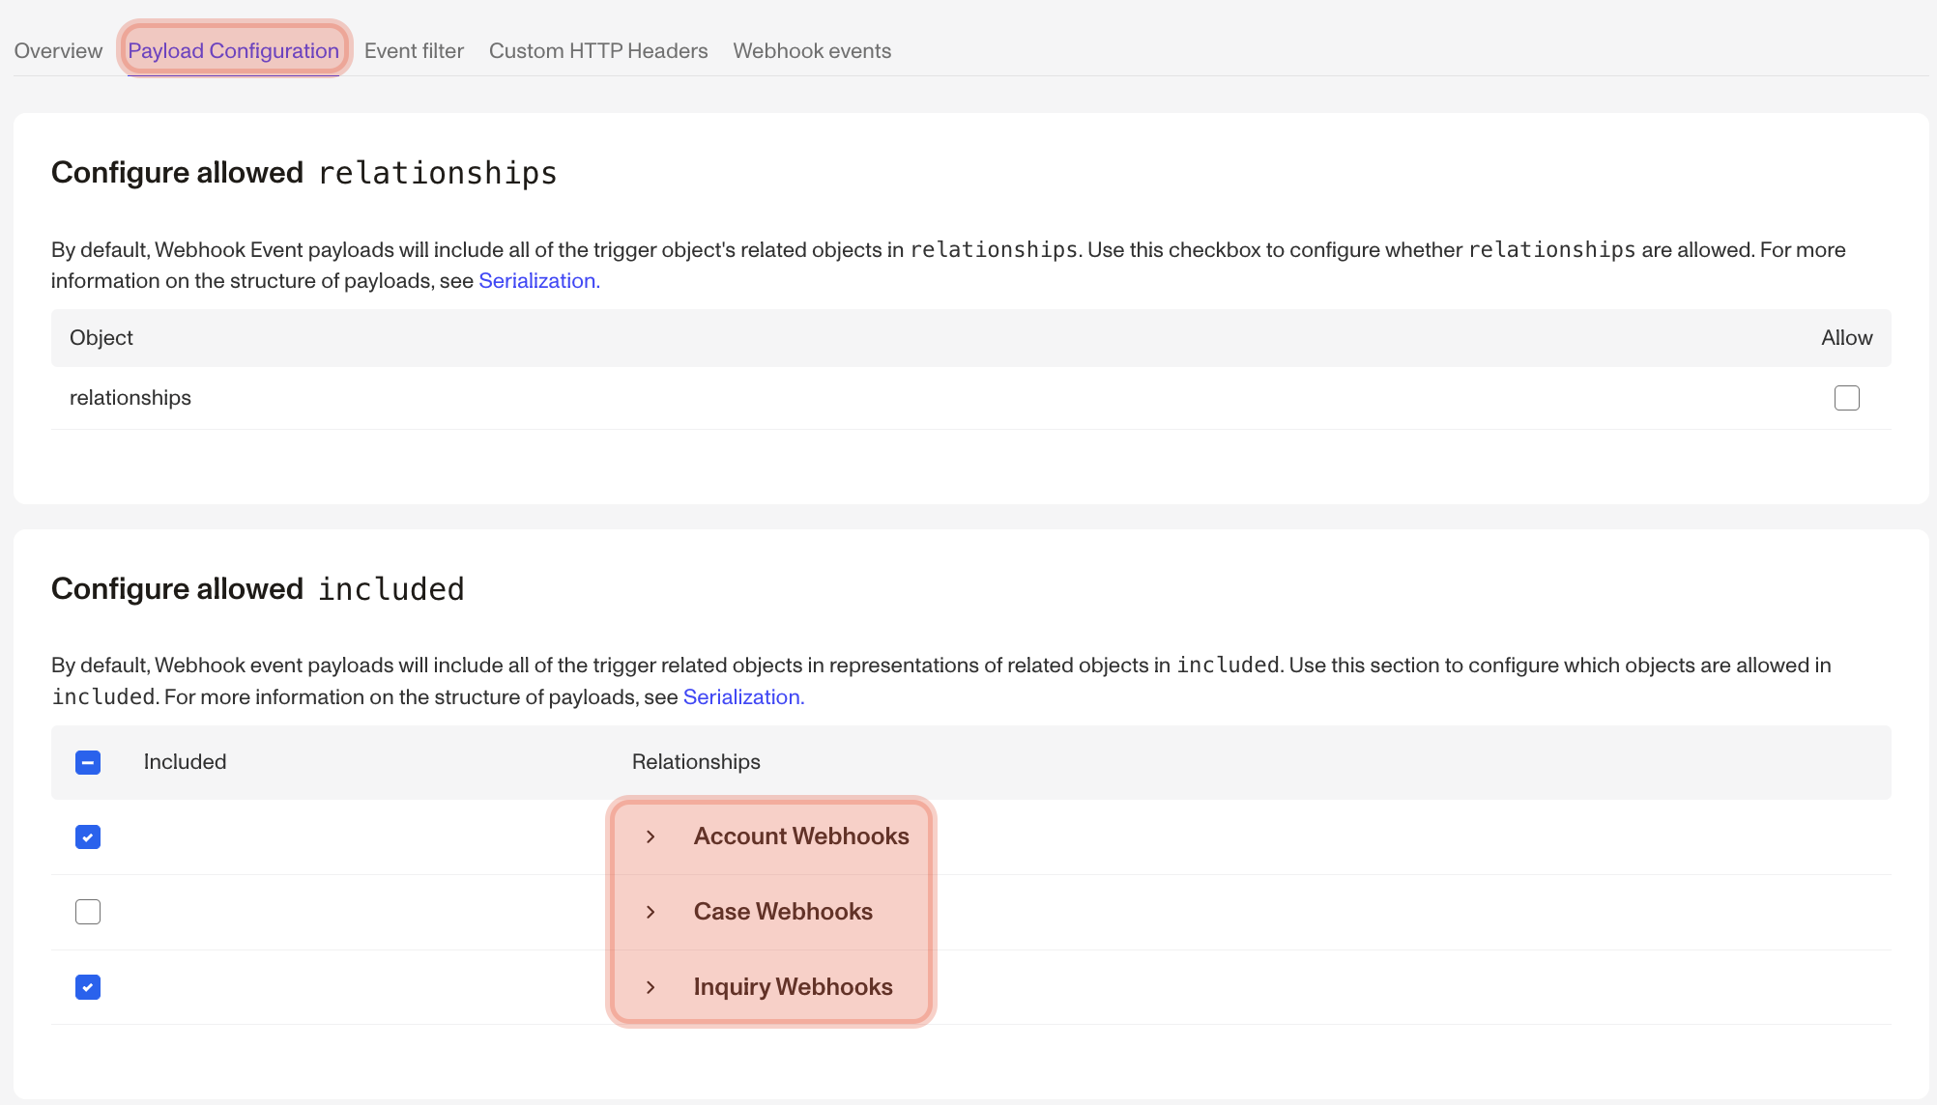Image resolution: width=1937 pixels, height=1105 pixels.
Task: Click the indeterminate select-all checkbox in Included column
Action: (88, 762)
